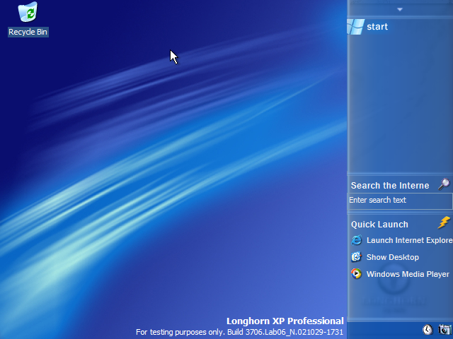Click the Longhorn XP Professional watermark text
Screen dimensions: 453x339
point(285,321)
